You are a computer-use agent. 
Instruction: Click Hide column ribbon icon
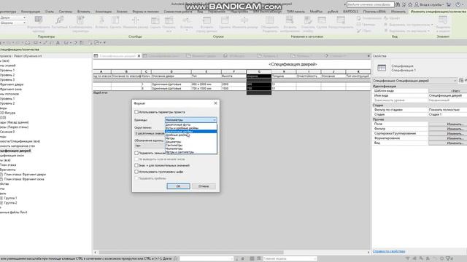(155, 20)
